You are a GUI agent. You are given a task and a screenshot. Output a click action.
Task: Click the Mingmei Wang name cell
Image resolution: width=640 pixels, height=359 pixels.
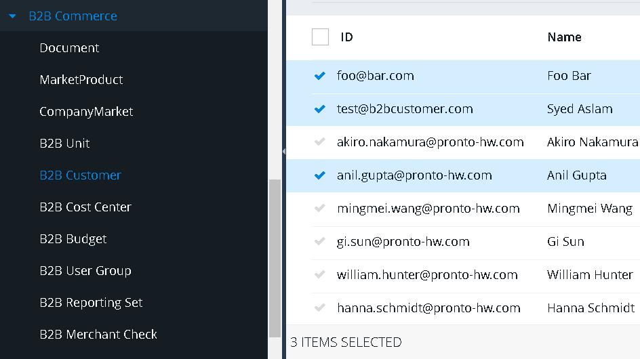click(x=590, y=209)
